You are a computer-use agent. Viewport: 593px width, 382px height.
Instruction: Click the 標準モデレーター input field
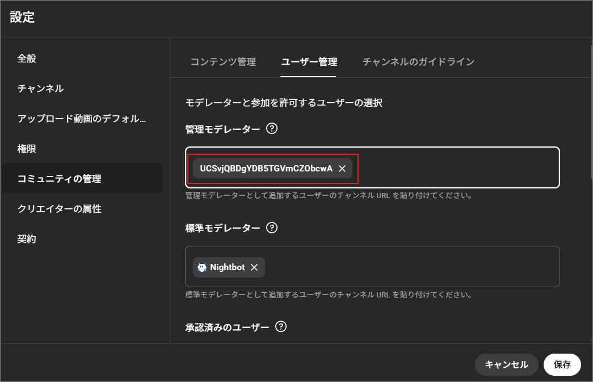[397, 267]
